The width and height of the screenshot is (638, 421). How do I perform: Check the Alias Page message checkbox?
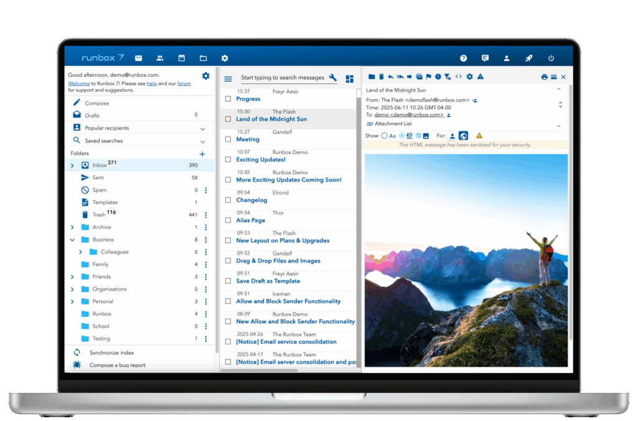tap(228, 220)
